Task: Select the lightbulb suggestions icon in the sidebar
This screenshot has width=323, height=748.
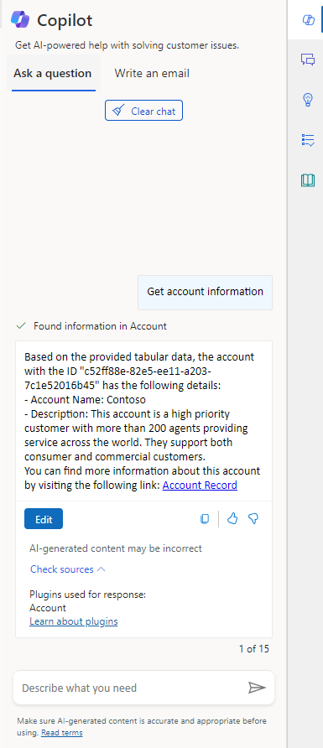Action: (308, 100)
